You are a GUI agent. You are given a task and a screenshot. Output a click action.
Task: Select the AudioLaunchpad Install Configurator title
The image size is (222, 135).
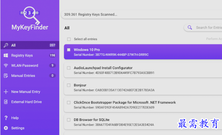103,68
